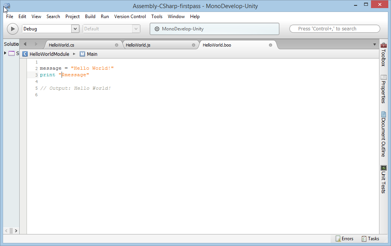Viewport: 391px width, 246px height.
Task: Click the 'print' keyword on line 3
Action: click(48, 75)
